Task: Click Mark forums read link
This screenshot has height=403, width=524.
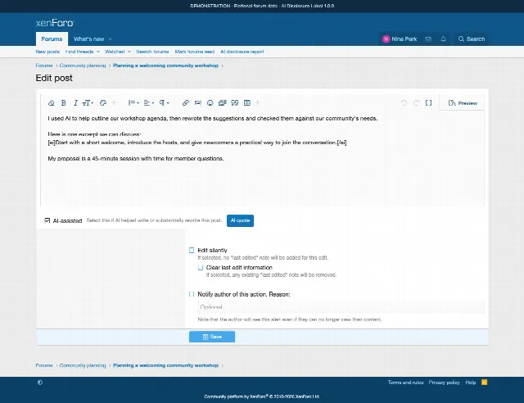Action: click(x=195, y=52)
